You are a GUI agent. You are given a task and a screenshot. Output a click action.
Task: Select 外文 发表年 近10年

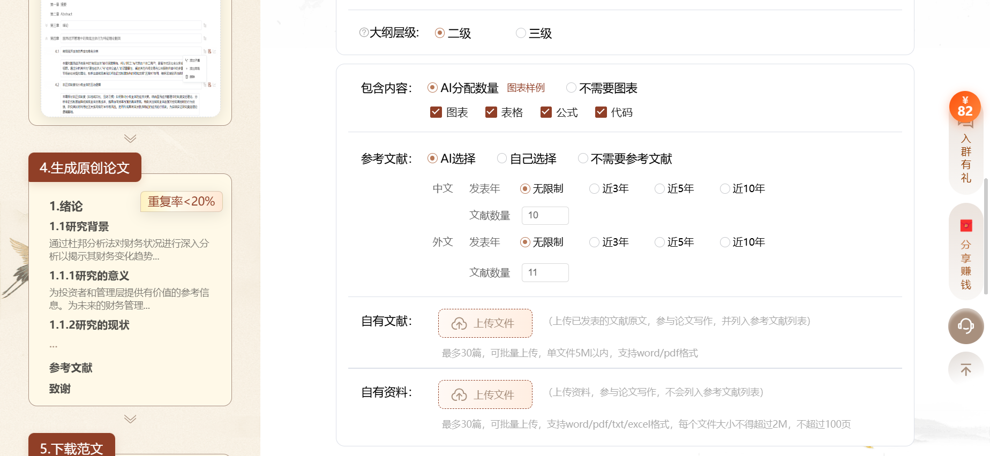725,242
